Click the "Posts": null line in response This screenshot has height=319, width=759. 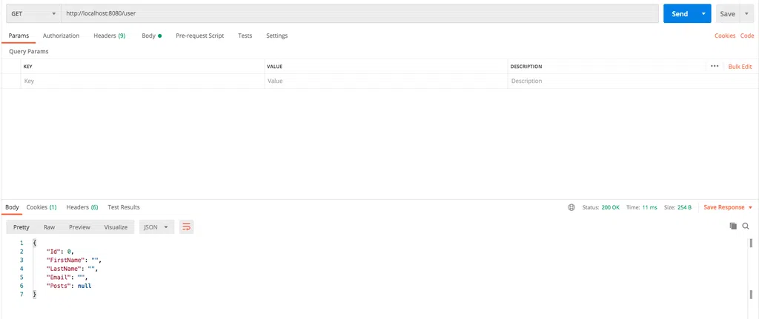tap(68, 286)
